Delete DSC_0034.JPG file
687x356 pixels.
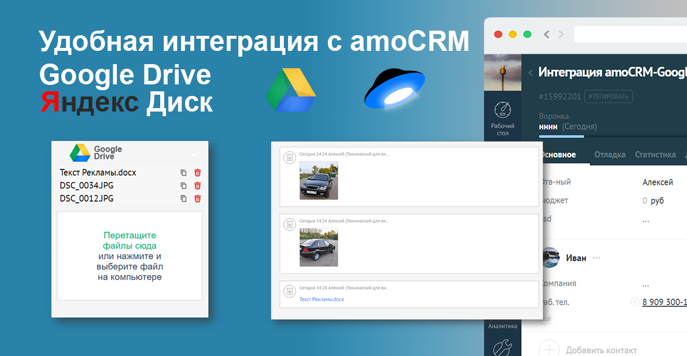point(198,186)
